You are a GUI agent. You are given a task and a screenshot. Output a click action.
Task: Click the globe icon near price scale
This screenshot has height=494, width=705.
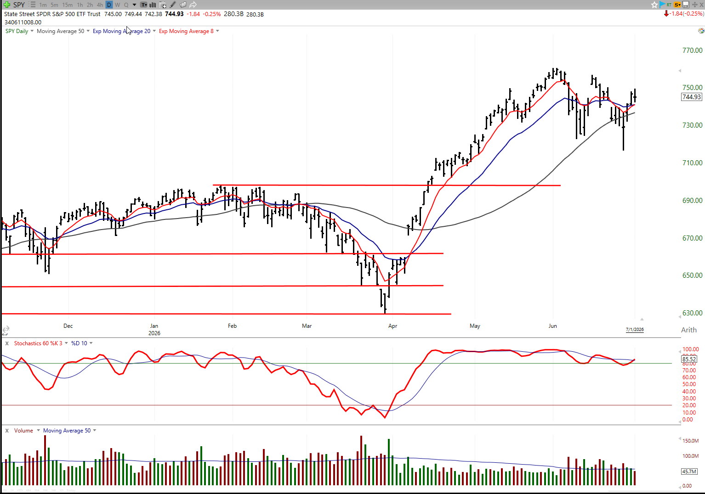(701, 31)
